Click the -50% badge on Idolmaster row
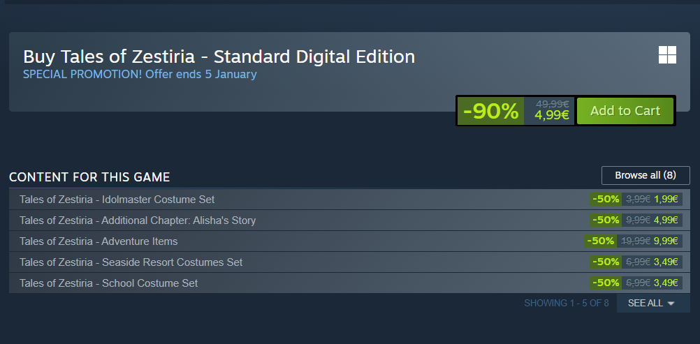 pyautogui.click(x=605, y=200)
